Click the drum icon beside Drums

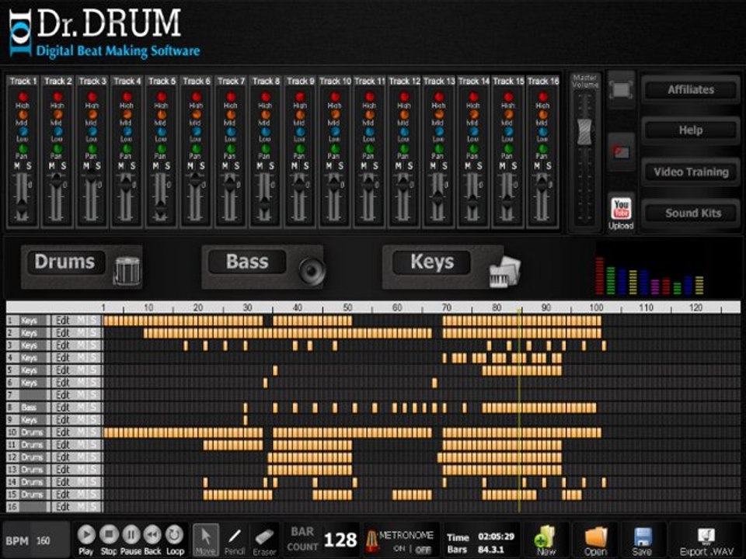tap(127, 270)
